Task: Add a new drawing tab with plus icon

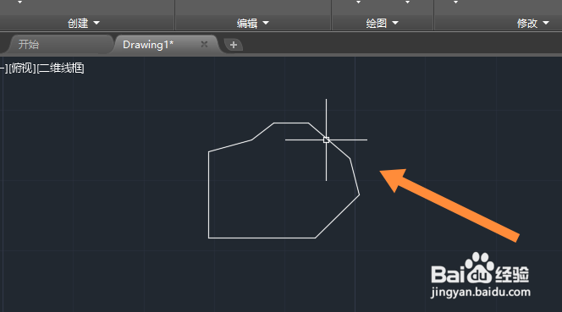Action: [234, 45]
